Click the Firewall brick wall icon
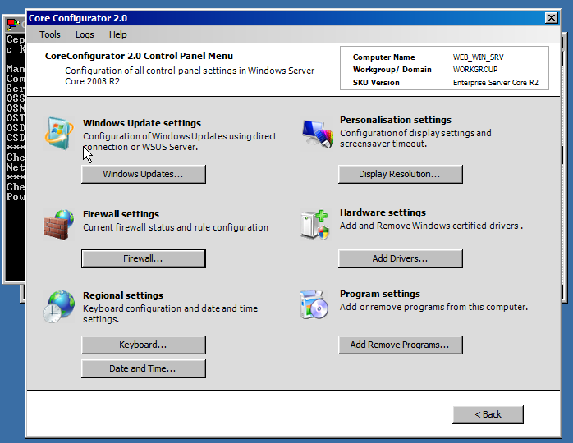573x443 pixels. (58, 225)
